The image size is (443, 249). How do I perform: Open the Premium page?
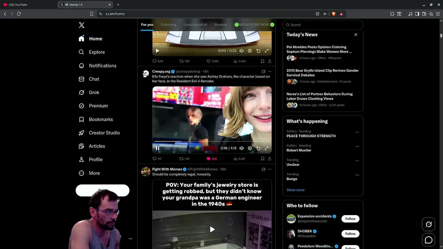pyautogui.click(x=93, y=106)
